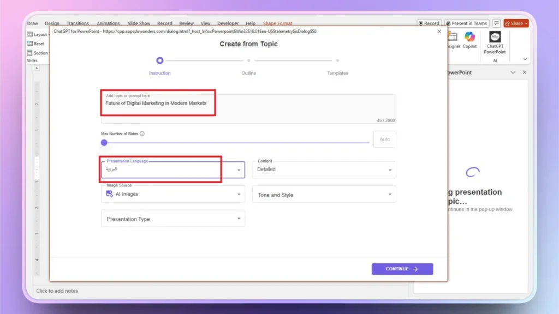
Task: Click Present in Teams
Action: coord(467,23)
